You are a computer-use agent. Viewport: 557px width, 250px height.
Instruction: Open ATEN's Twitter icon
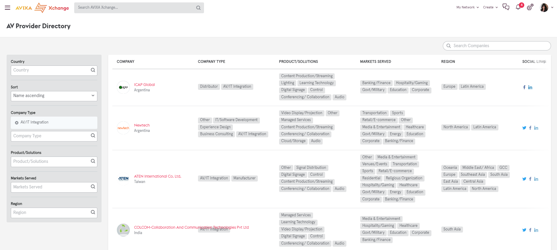pyautogui.click(x=524, y=179)
